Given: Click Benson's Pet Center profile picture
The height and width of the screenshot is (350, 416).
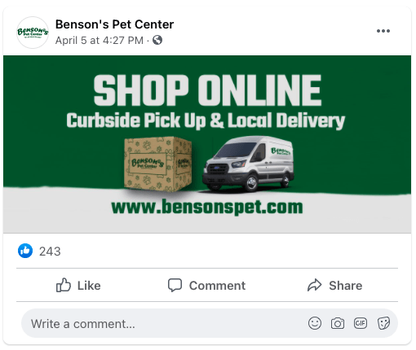Looking at the screenshot, I should point(33,33).
